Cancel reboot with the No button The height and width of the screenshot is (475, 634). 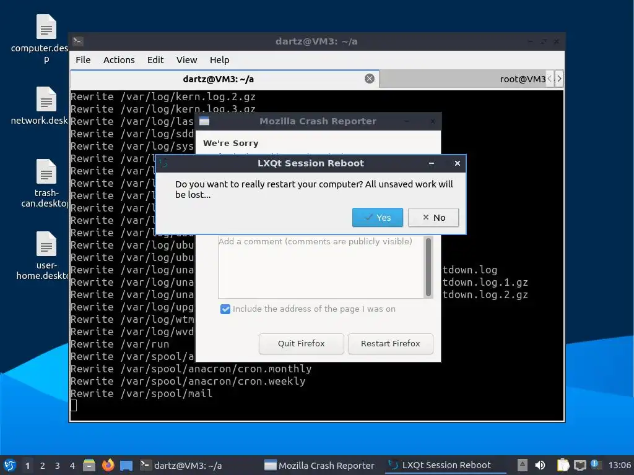pos(433,217)
